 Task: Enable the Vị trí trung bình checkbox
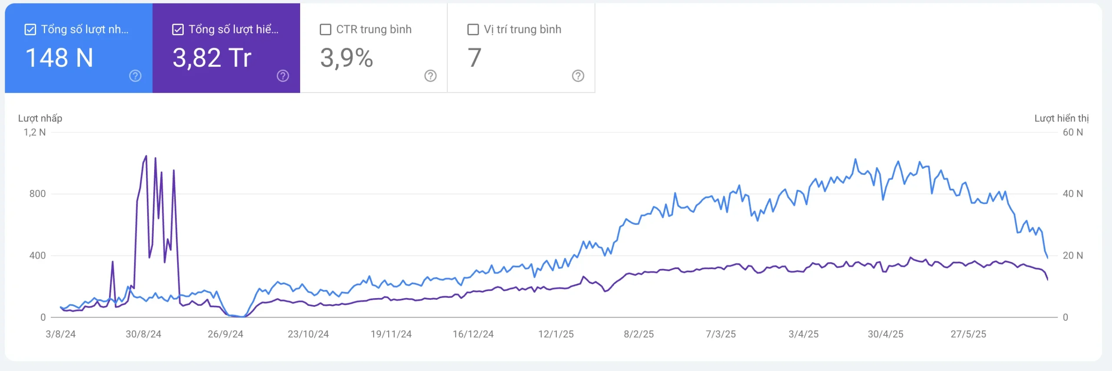tap(473, 29)
